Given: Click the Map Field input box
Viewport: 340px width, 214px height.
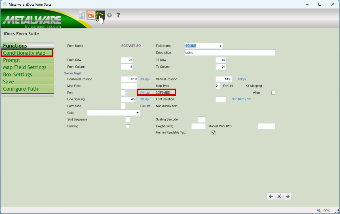Looking at the screenshot, I should (129, 86).
